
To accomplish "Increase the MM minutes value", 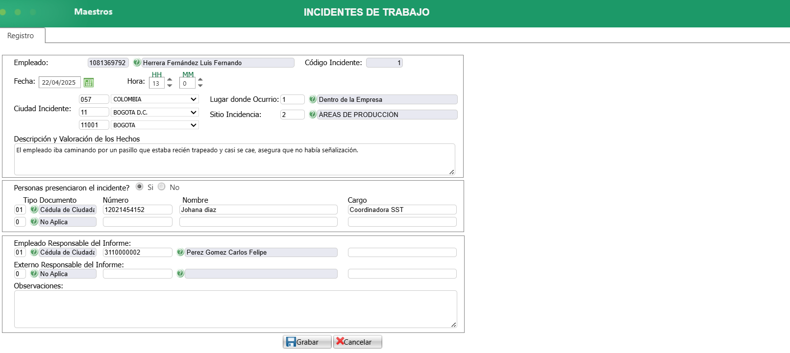I will coord(200,79).
